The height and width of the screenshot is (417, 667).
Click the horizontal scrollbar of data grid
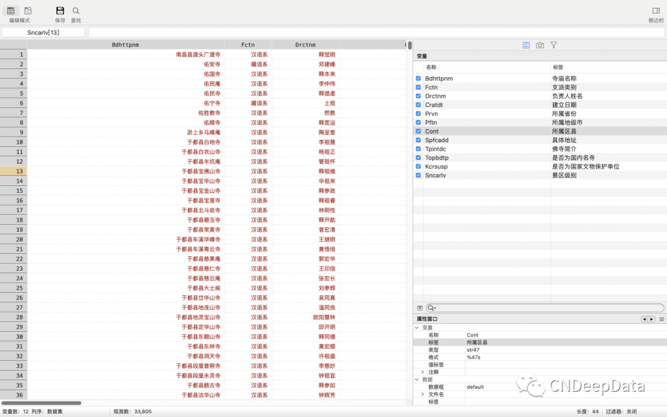coord(41,403)
